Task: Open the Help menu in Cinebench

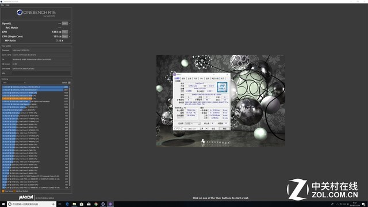Action: pyautogui.click(x=7, y=5)
